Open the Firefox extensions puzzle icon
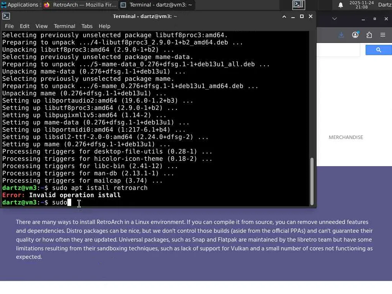Image resolution: width=392 pixels, height=294 pixels. [x=369, y=35]
